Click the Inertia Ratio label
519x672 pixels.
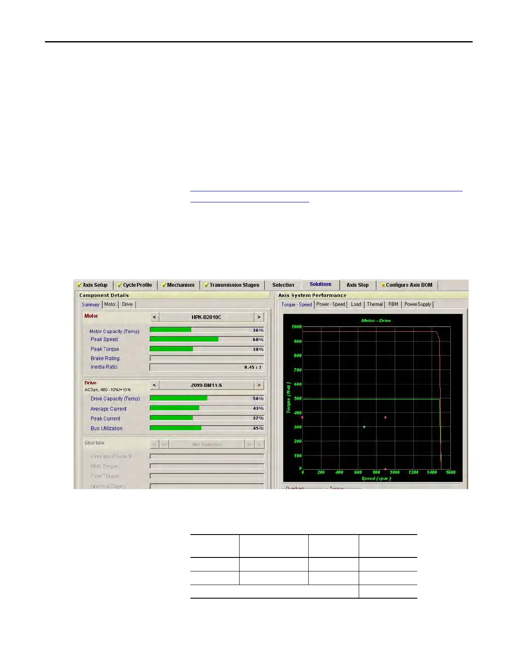click(x=104, y=367)
